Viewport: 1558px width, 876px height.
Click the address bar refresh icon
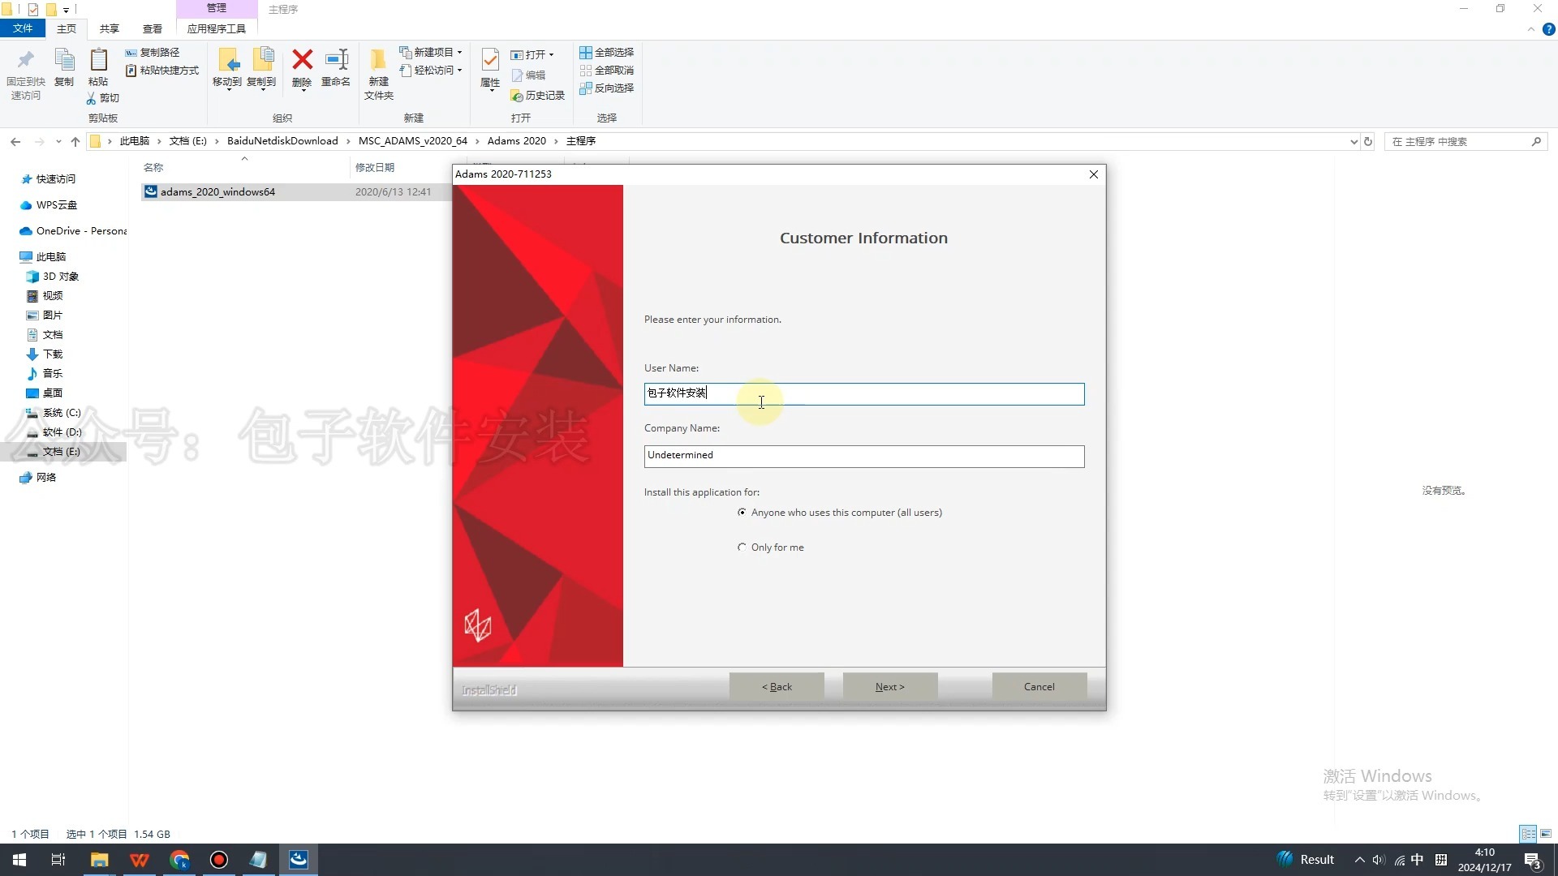pos(1368,141)
